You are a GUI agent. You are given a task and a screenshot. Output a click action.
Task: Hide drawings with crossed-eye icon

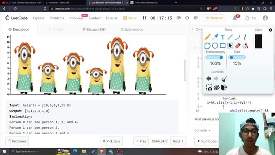point(217,87)
